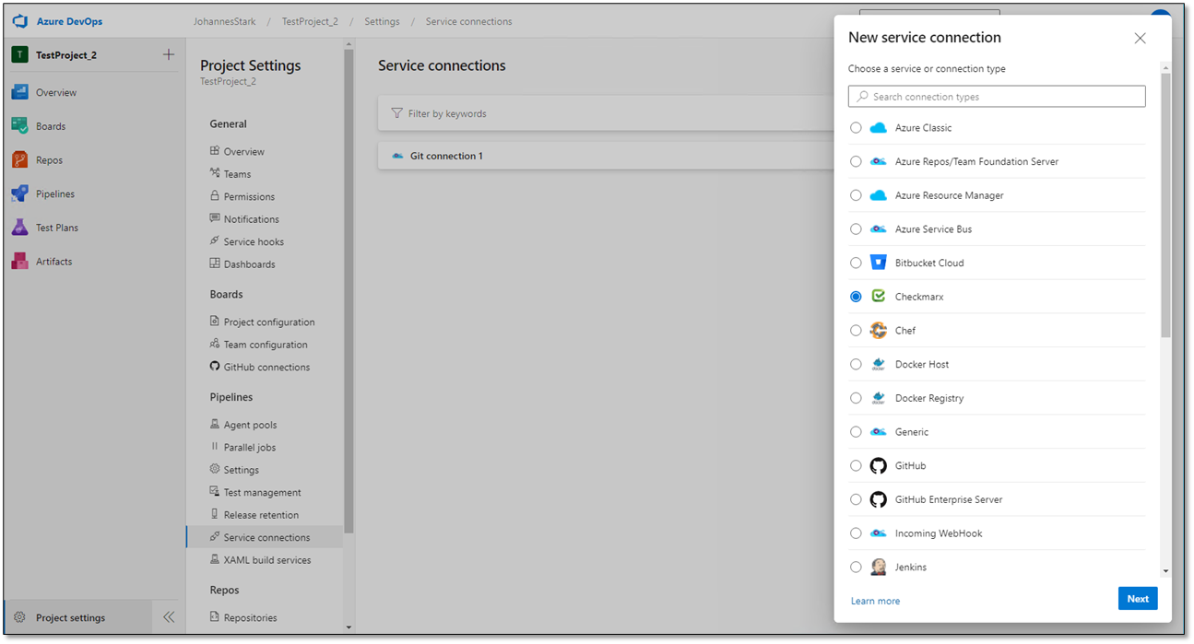
Task: Open GitHub connections under Boards settings
Action: (266, 367)
